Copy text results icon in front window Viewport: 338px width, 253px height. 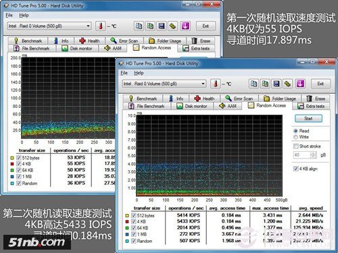[254, 84]
